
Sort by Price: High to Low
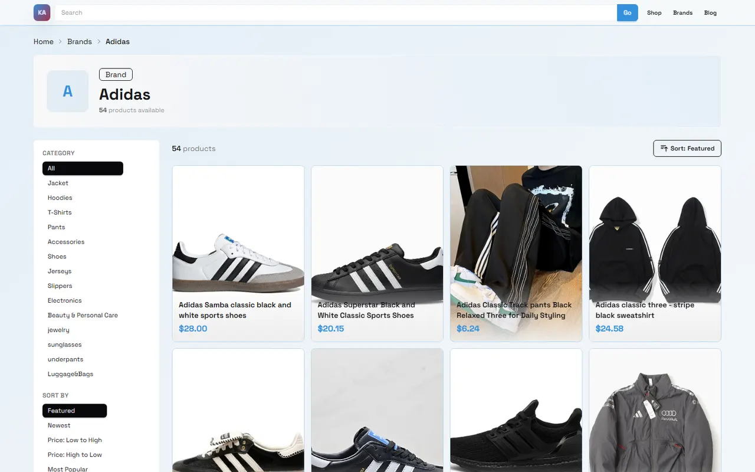click(75, 455)
